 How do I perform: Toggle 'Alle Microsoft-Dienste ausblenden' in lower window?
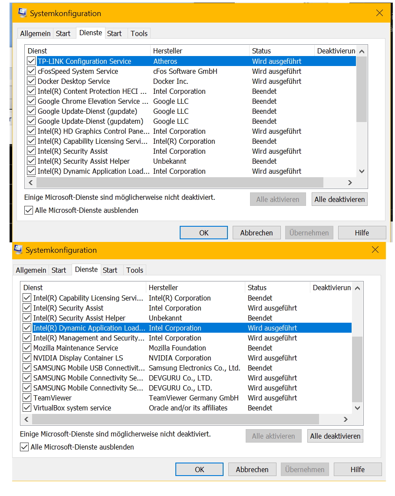coord(24,447)
